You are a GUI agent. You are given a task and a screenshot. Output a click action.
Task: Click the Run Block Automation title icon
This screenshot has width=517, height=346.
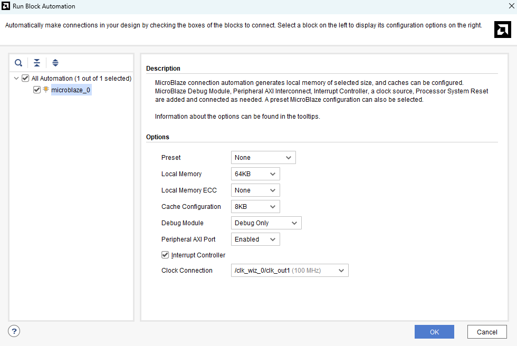click(6, 6)
